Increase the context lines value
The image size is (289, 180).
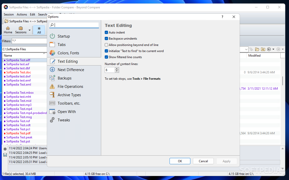pyautogui.click(x=117, y=69)
